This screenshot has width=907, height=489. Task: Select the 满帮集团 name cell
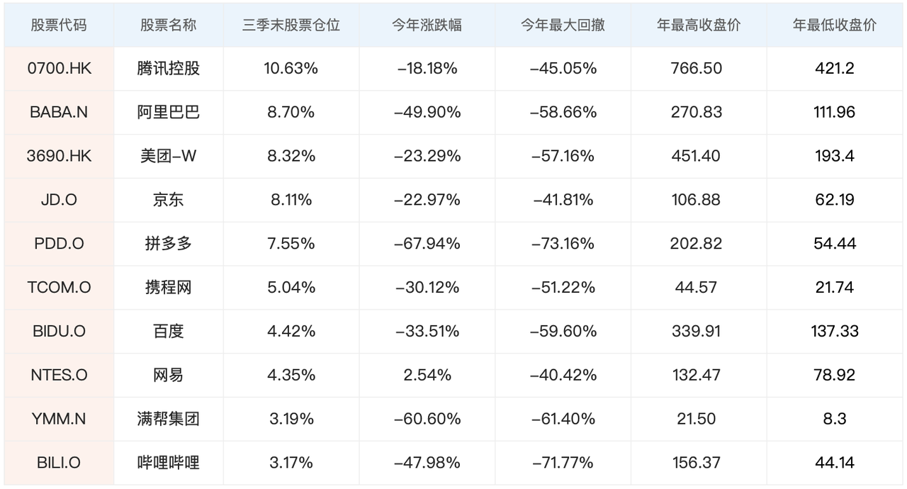click(169, 419)
